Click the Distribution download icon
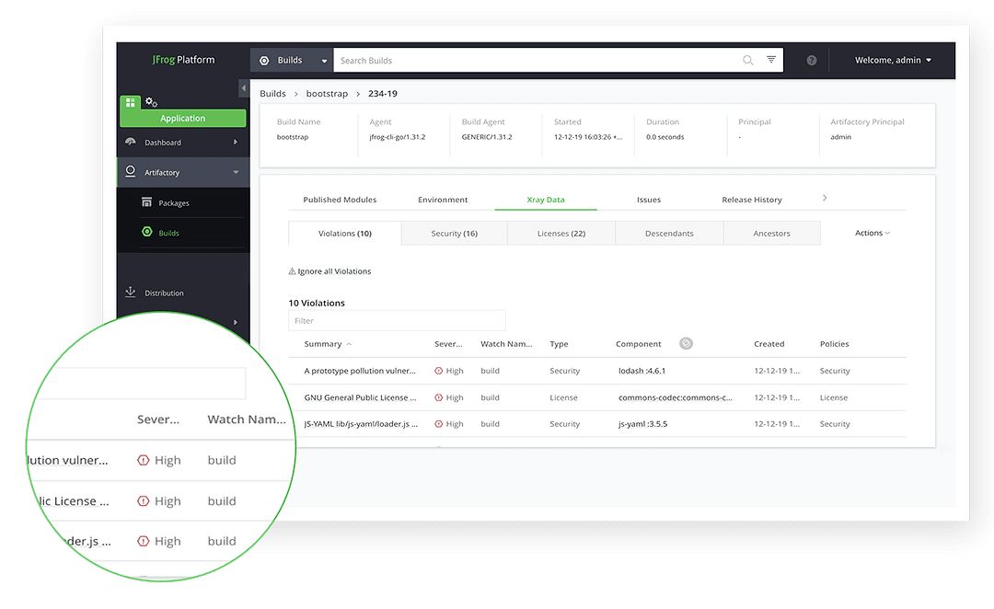Screen dimensions: 994x609 point(131,293)
